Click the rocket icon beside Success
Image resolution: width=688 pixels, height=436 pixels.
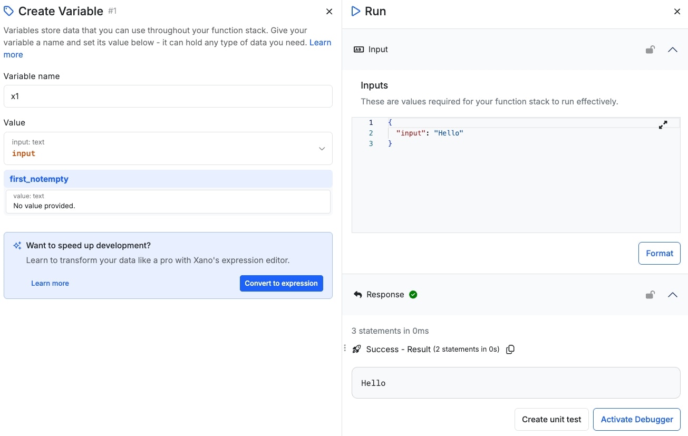pyautogui.click(x=357, y=349)
